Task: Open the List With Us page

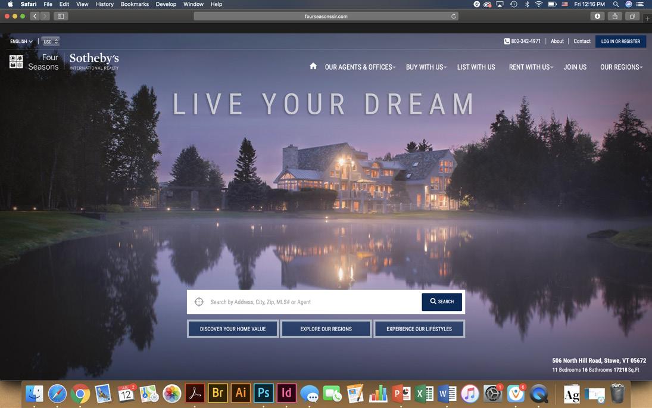Action: click(x=476, y=67)
